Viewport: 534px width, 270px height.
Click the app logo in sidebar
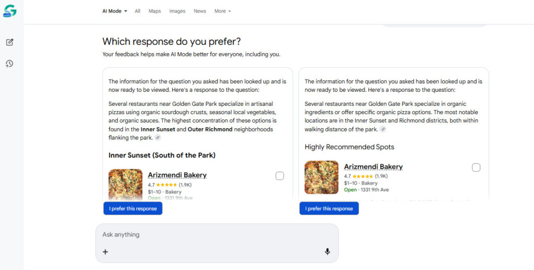(x=9, y=10)
